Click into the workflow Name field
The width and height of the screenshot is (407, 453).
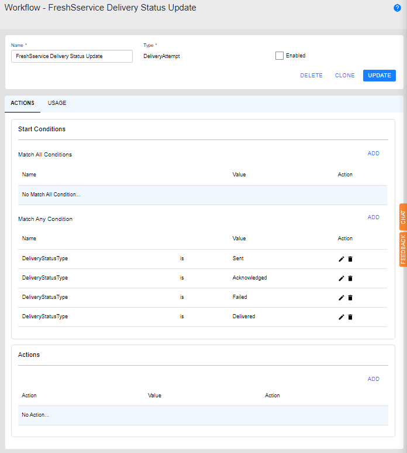72,56
